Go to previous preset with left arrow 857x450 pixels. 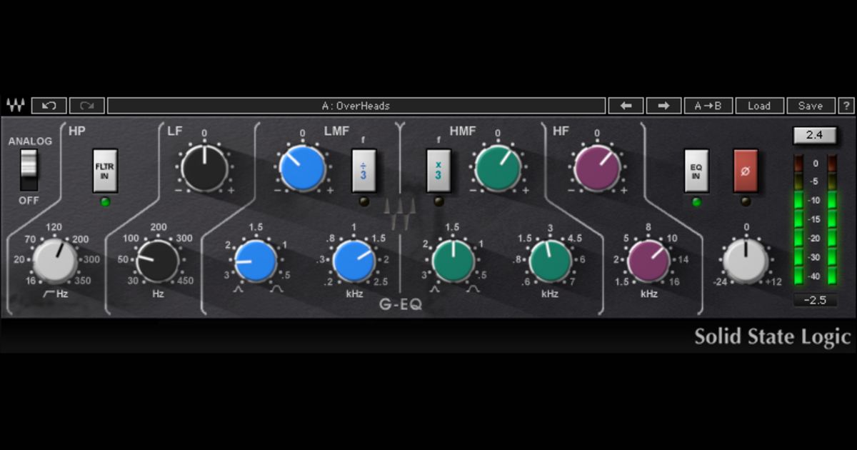626,106
